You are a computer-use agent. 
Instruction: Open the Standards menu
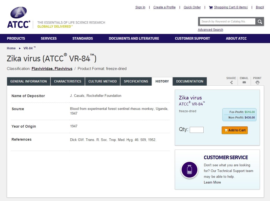click(x=83, y=39)
